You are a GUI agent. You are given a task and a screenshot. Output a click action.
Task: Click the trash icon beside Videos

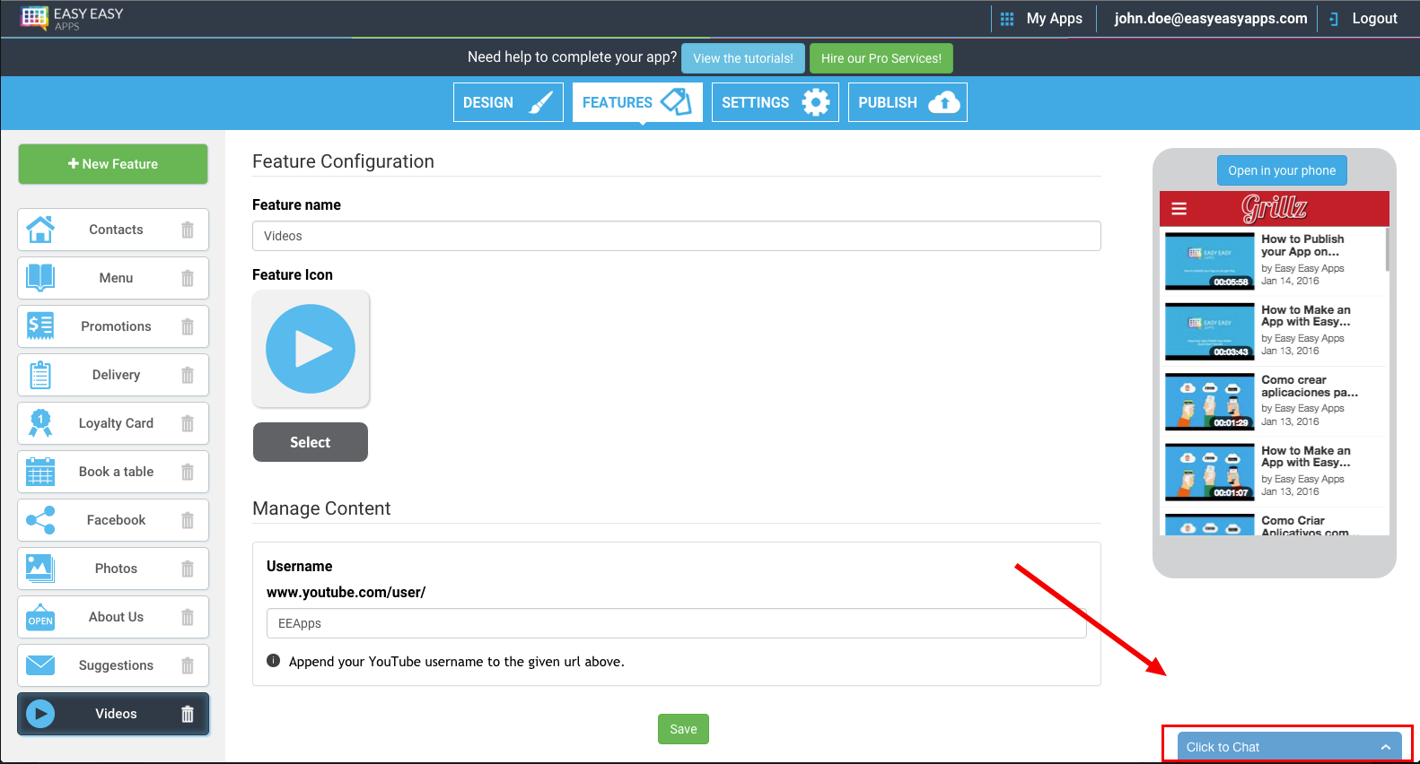188,714
